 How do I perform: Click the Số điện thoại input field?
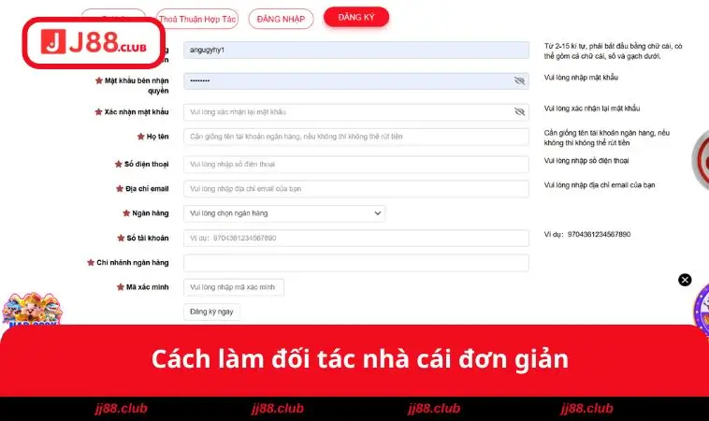[356, 164]
